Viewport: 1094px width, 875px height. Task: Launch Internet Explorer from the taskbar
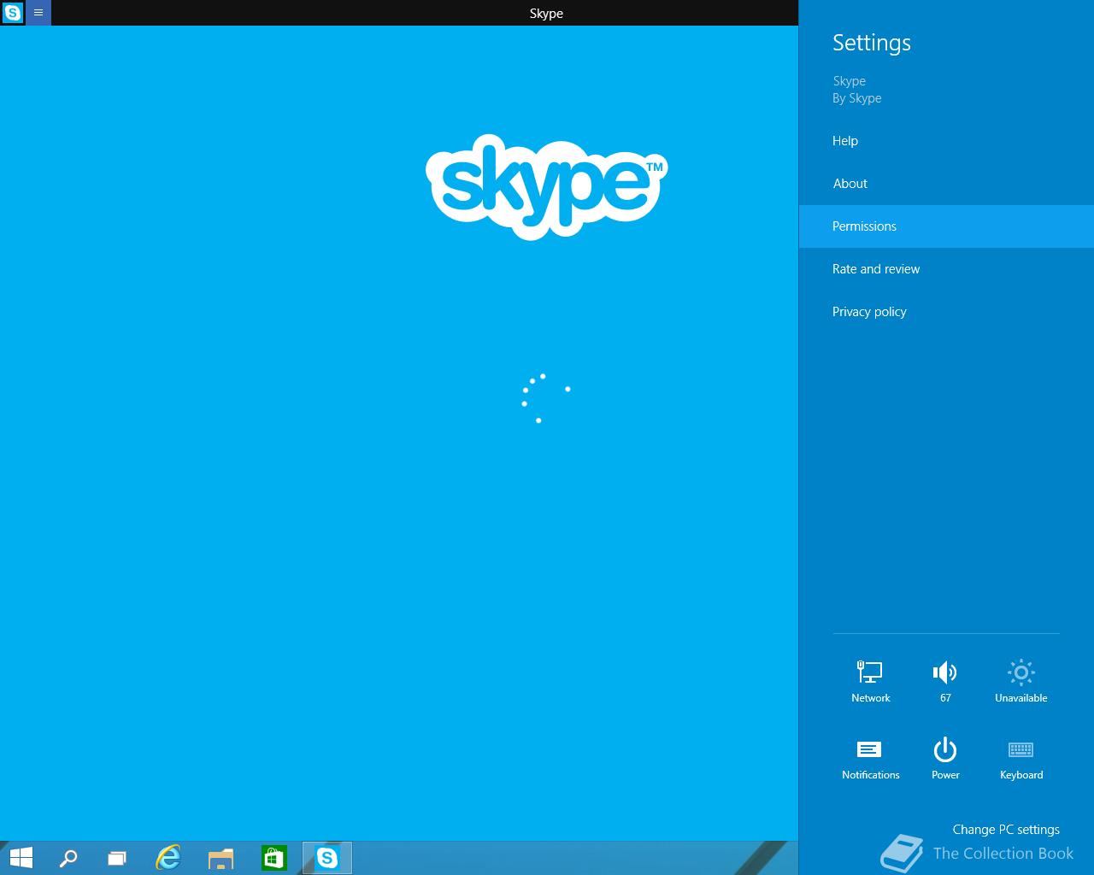tap(168, 858)
